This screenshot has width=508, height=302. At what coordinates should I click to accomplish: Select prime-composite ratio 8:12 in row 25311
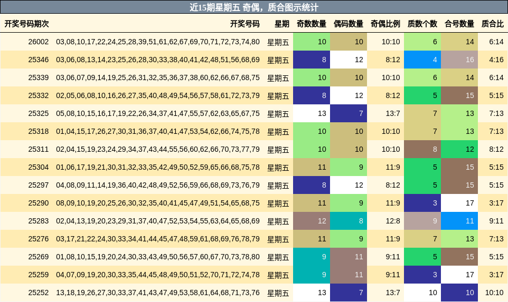click(496, 149)
